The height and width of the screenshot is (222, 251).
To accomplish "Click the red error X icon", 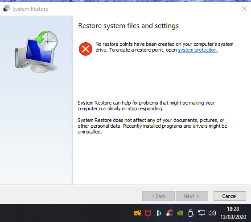I will (86, 49).
